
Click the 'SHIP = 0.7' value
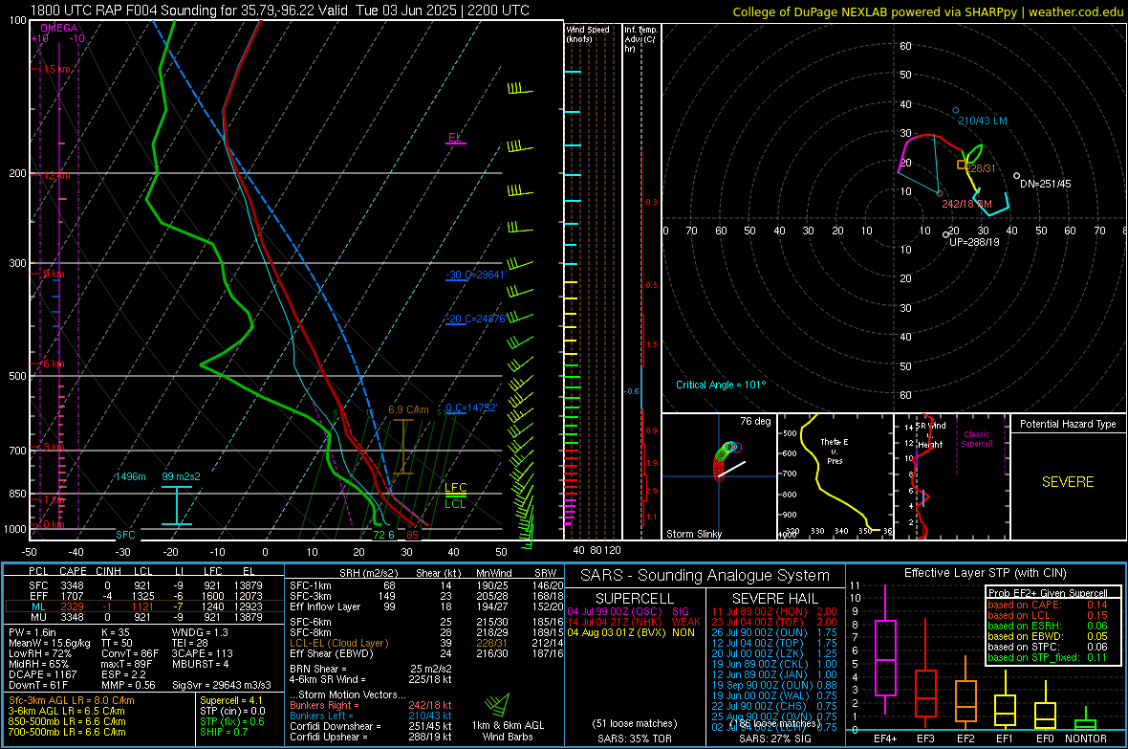(x=224, y=732)
